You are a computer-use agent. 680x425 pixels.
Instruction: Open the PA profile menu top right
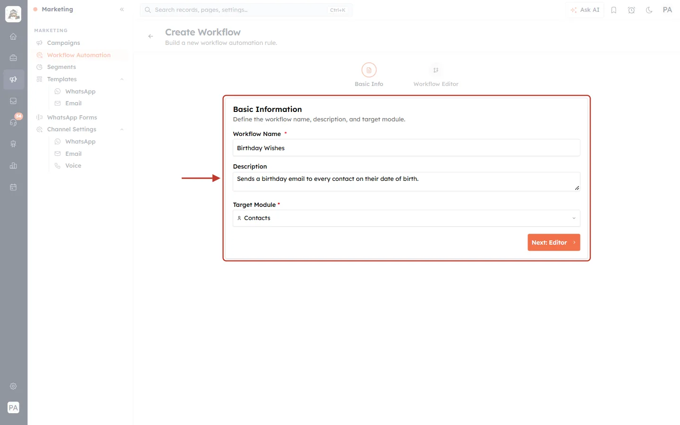tap(667, 10)
